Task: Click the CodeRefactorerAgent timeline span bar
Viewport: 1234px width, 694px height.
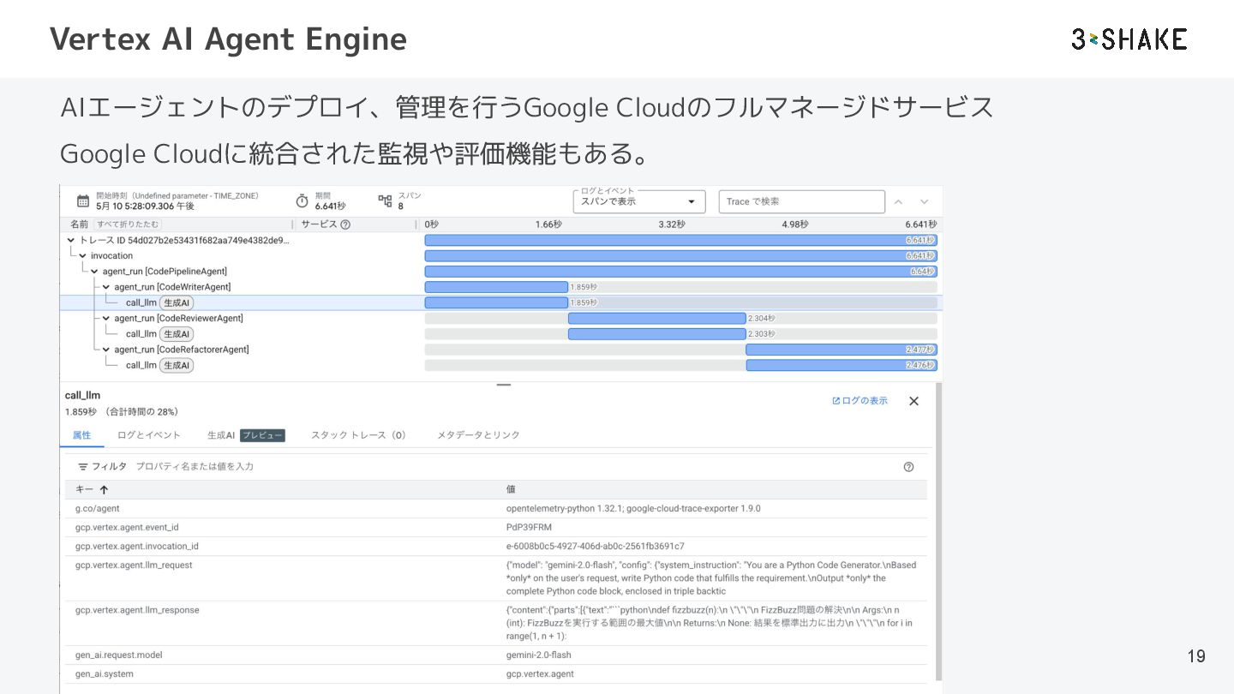Action: [841, 350]
